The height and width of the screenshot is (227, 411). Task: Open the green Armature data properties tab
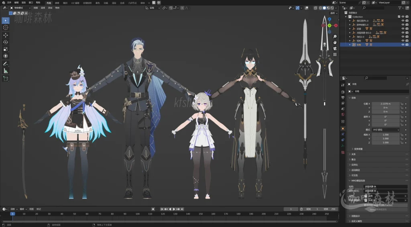pos(343,146)
